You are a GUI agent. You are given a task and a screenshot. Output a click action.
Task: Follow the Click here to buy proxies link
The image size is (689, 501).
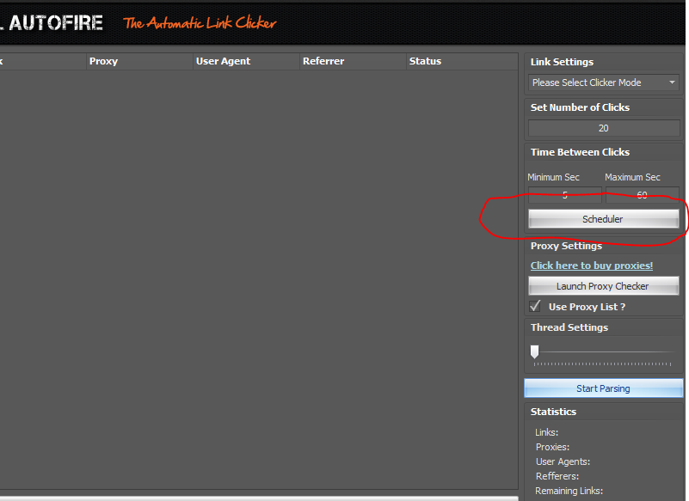[592, 266]
